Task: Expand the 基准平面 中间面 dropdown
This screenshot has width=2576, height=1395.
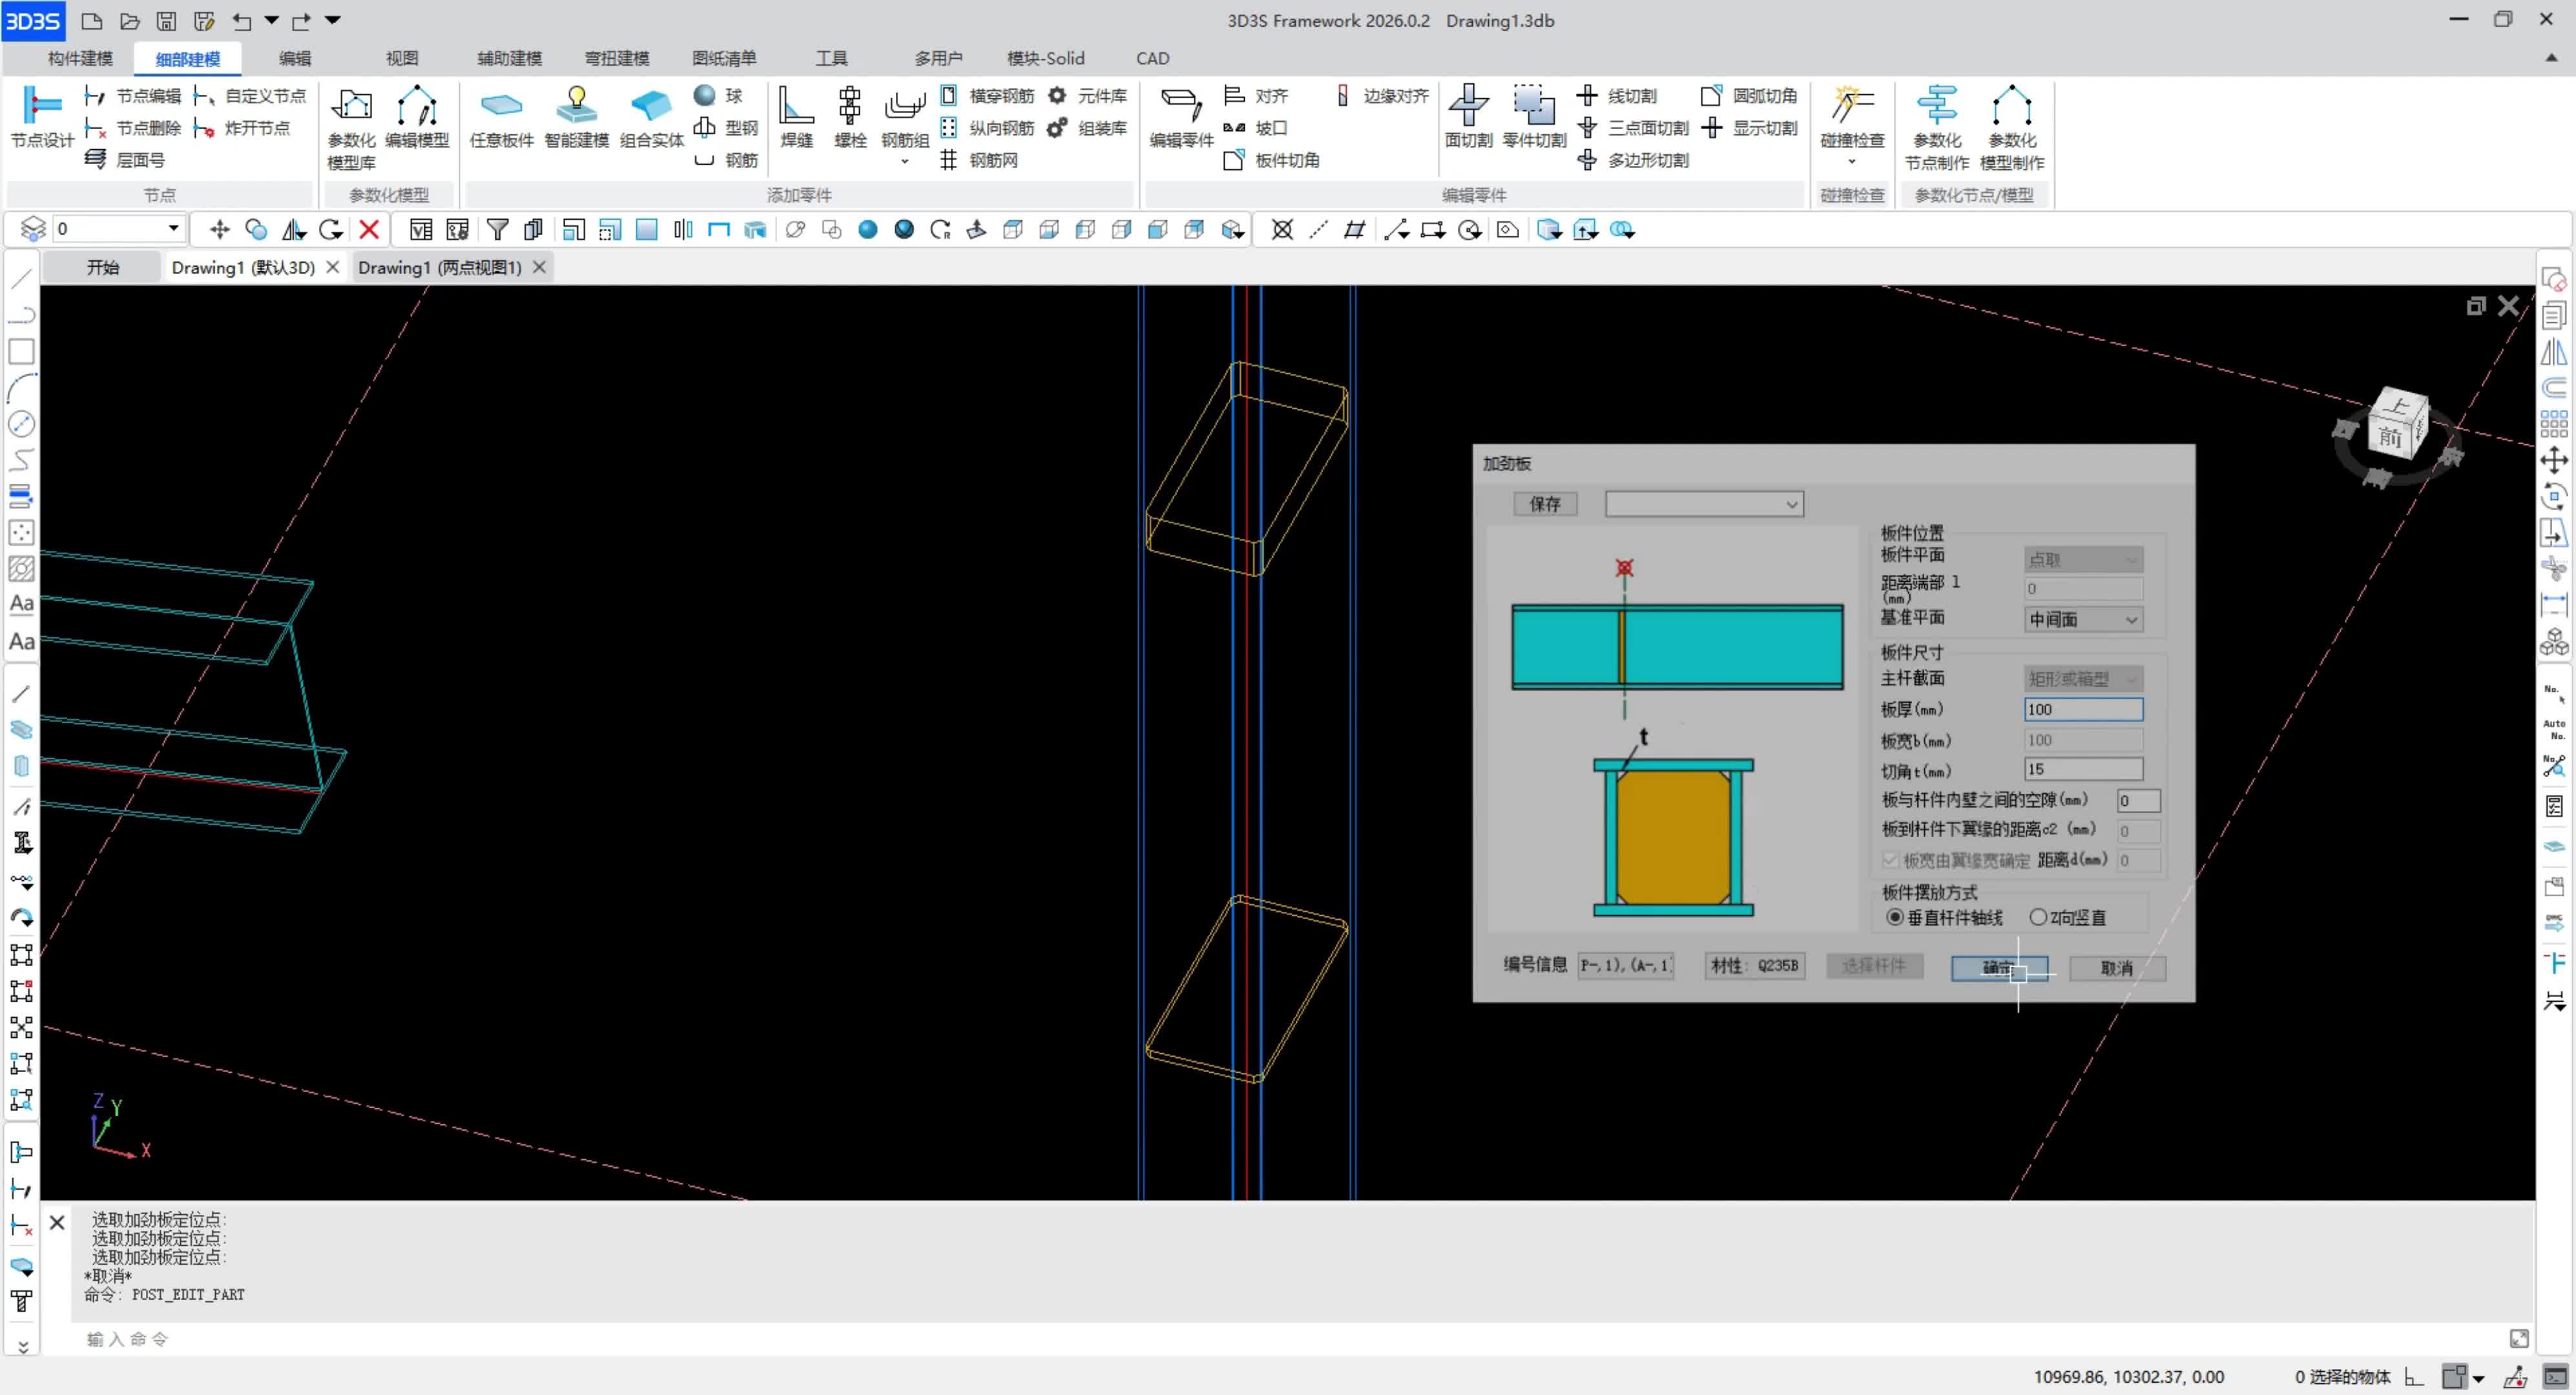Action: 2130,620
